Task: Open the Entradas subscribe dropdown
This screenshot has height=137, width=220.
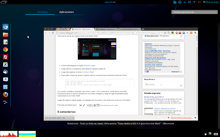Action: [154, 85]
